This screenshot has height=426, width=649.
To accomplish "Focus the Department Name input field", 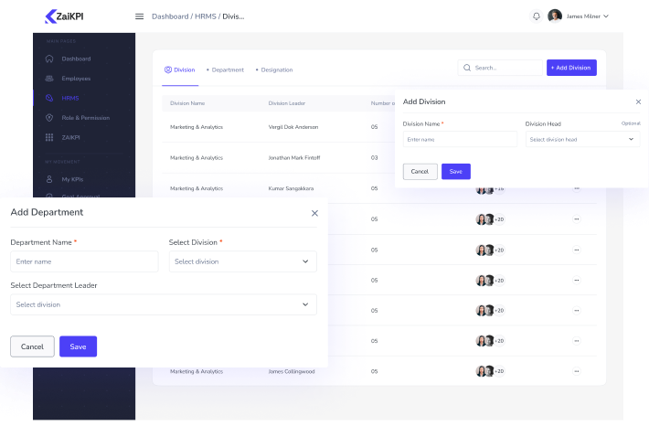I will [x=84, y=261].
